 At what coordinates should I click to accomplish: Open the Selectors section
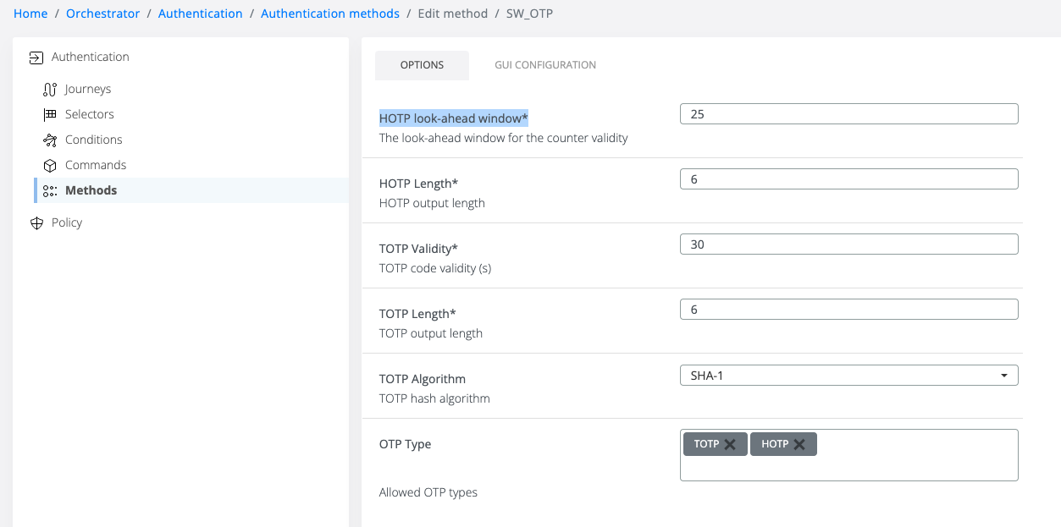click(x=89, y=114)
